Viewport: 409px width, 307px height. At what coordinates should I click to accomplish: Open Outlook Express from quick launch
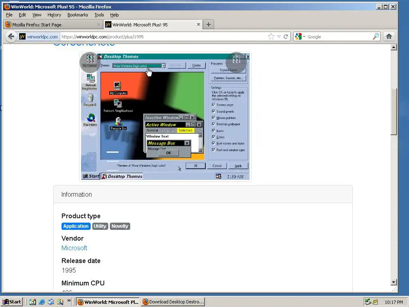[x=51, y=302]
